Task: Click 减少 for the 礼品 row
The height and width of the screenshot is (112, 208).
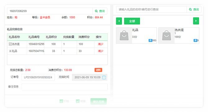Action: tap(100, 51)
